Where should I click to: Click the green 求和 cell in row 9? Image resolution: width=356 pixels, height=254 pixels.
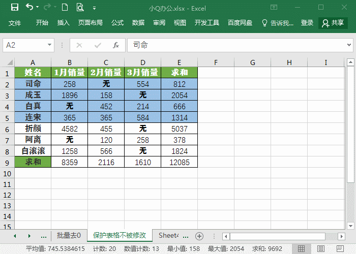pos(33,162)
